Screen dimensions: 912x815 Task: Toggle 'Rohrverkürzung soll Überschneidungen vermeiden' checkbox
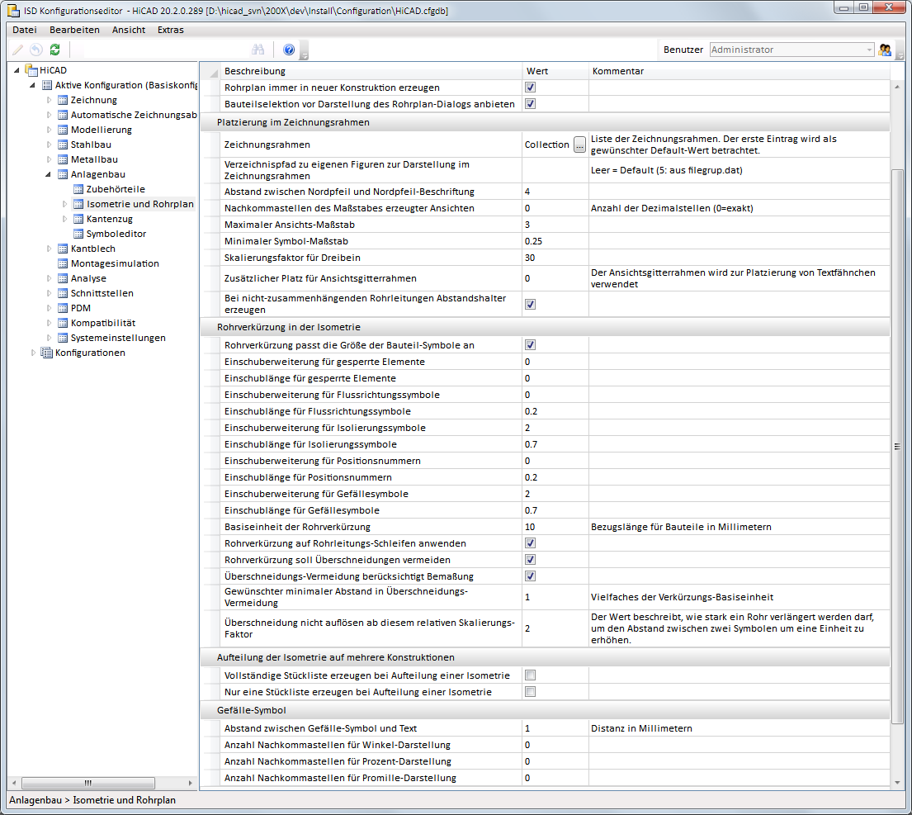531,560
